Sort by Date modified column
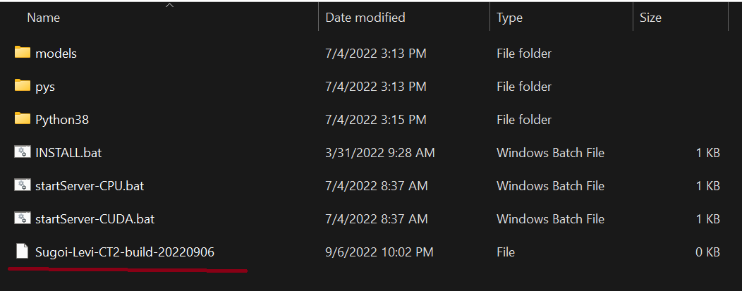742x291 pixels. click(365, 18)
